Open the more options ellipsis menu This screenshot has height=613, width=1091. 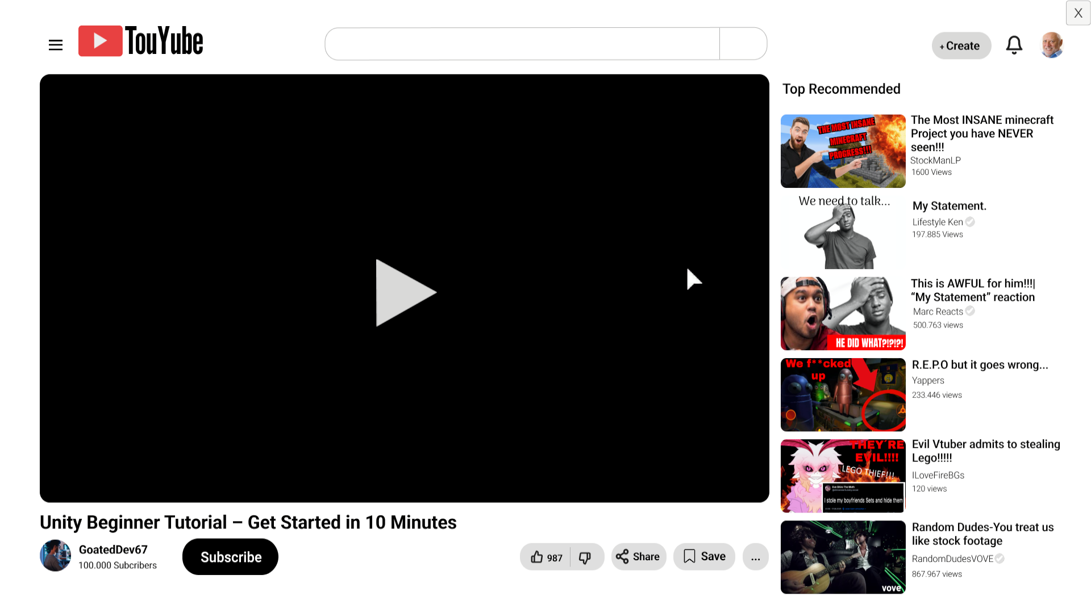[755, 557]
